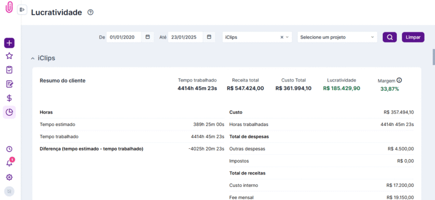The height and width of the screenshot is (200, 435).
Task: Open the Selecione um projeto dropdown
Action: pyautogui.click(x=337, y=37)
